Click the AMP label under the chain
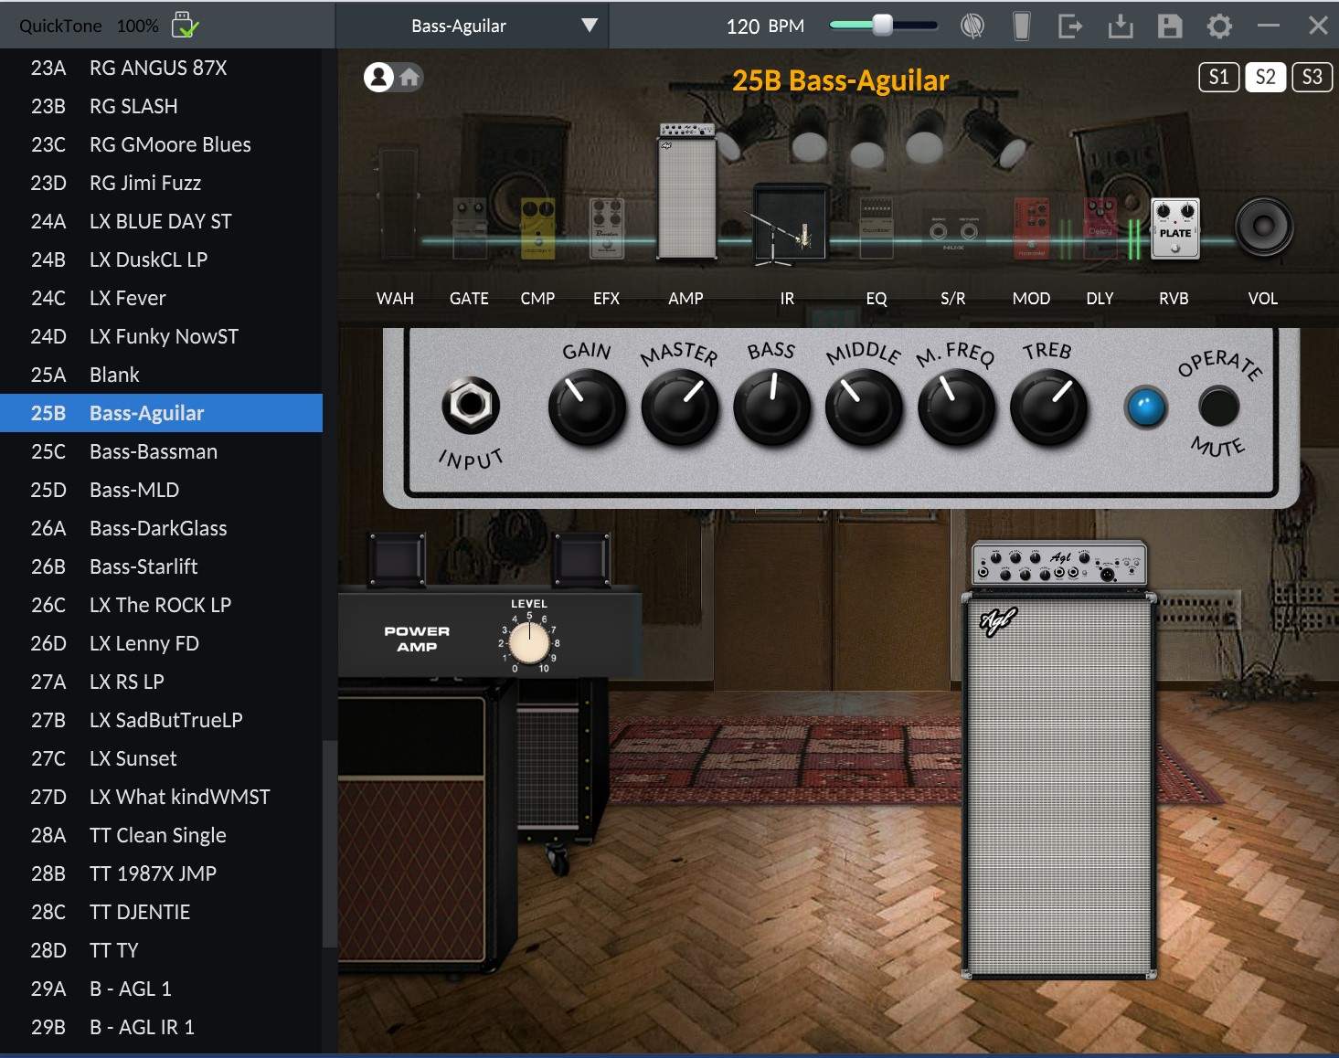This screenshot has width=1339, height=1058. pos(685,299)
